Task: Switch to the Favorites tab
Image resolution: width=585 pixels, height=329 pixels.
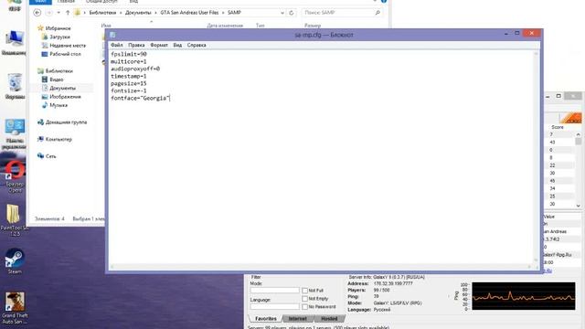Action: point(266,319)
